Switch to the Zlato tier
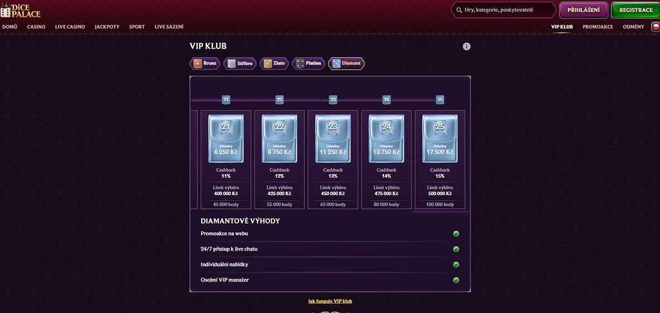The width and height of the screenshot is (660, 313). 274,64
